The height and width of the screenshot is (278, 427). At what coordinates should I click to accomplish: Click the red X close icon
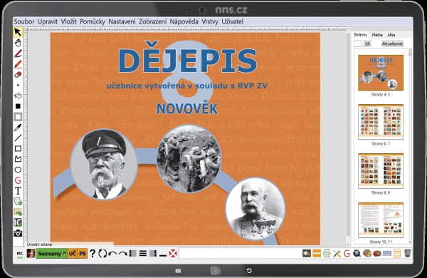click(173, 254)
